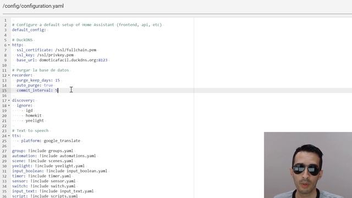The image size is (352, 198).
Task: Click the '- igd' list entry
Action: pos(27,111)
